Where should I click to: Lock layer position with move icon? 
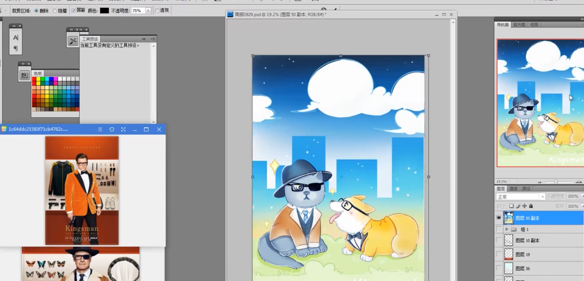coord(524,206)
